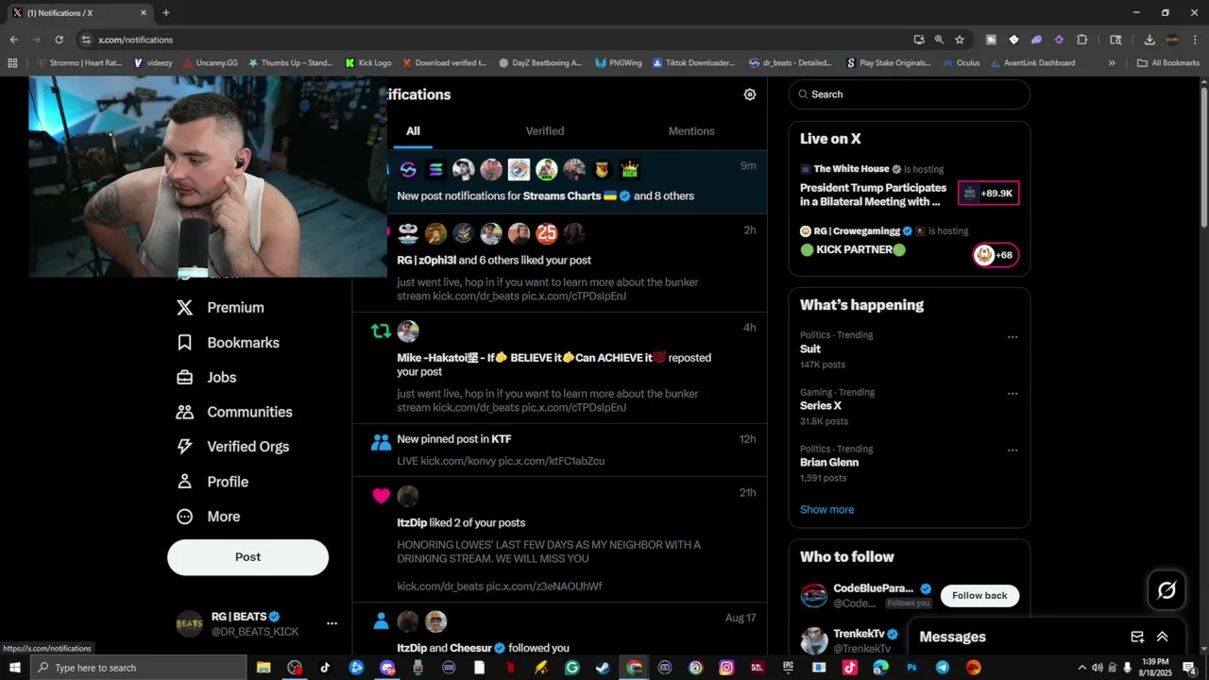This screenshot has width=1209, height=680.
Task: Follow back CodeBluePara account
Action: tap(979, 596)
